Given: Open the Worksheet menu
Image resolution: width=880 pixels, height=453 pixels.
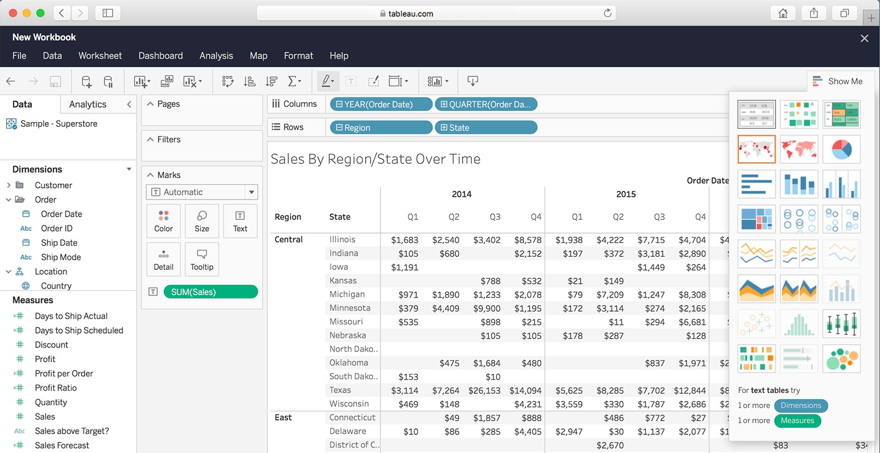Looking at the screenshot, I should coord(100,56).
